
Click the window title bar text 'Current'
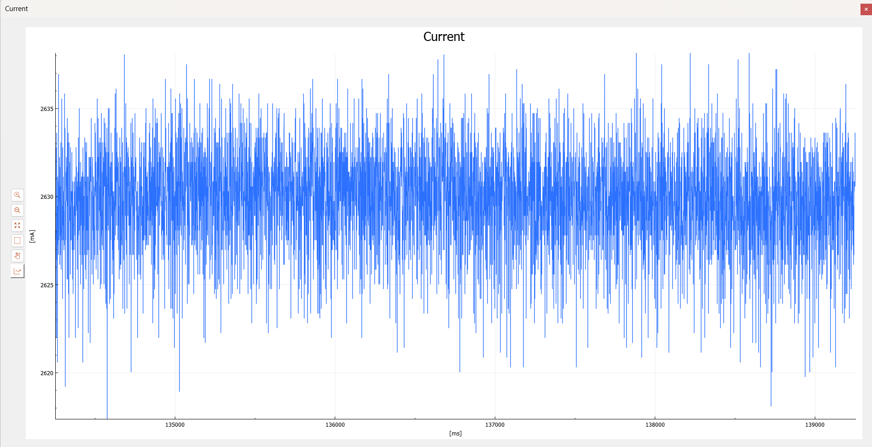[x=17, y=9]
